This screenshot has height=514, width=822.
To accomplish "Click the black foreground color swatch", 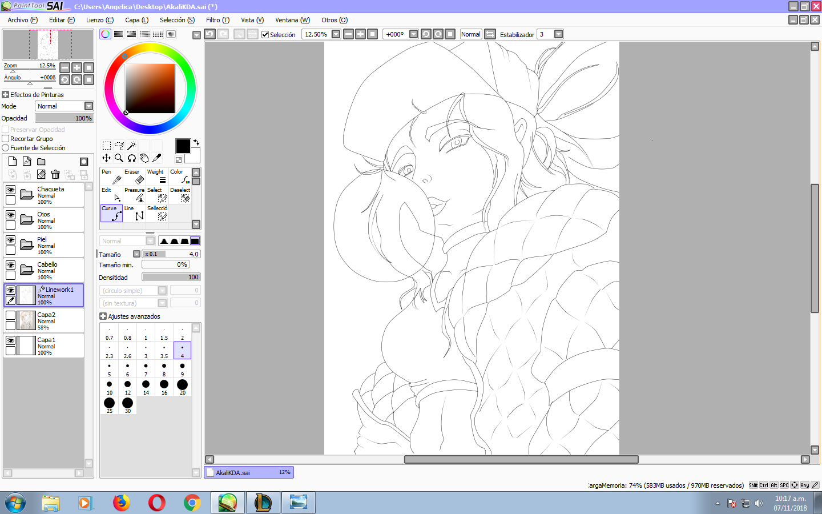I will 183,146.
